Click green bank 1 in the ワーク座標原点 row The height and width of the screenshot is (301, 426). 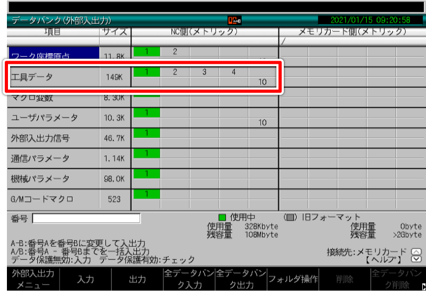click(147, 52)
